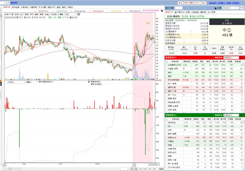Open the 關鍵券商 dropdown in the 區間賣超15 header
This screenshot has width=245, height=171.
click(231, 115)
